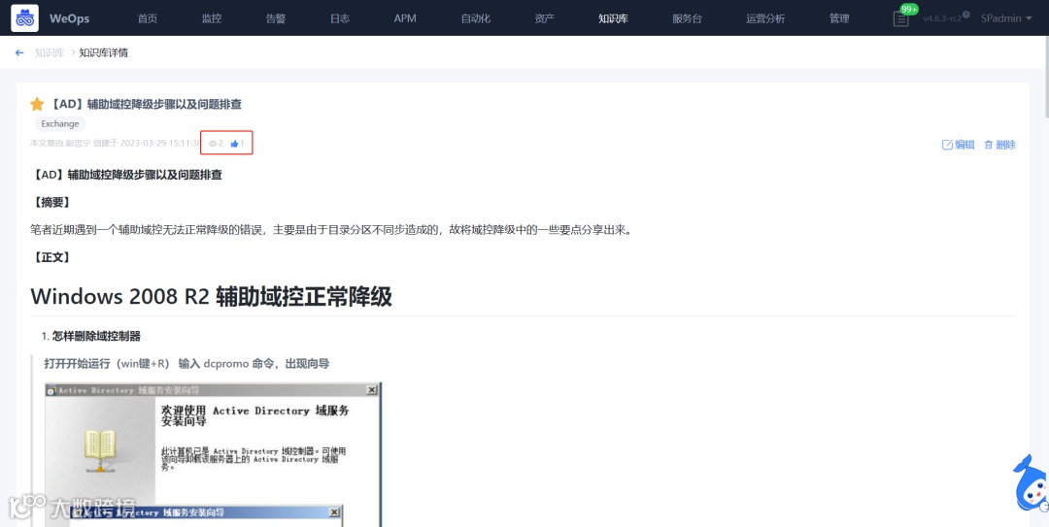Image resolution: width=1049 pixels, height=527 pixels.
Task: Click the 知识库详情 breadcrumb text
Action: point(104,52)
